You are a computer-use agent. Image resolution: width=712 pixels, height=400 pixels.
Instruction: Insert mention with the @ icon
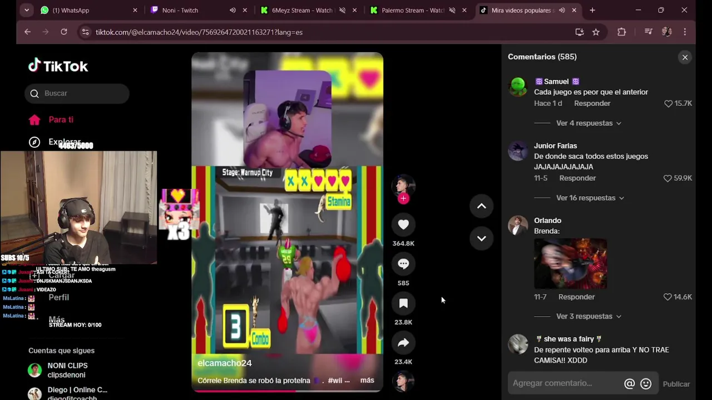click(x=630, y=384)
